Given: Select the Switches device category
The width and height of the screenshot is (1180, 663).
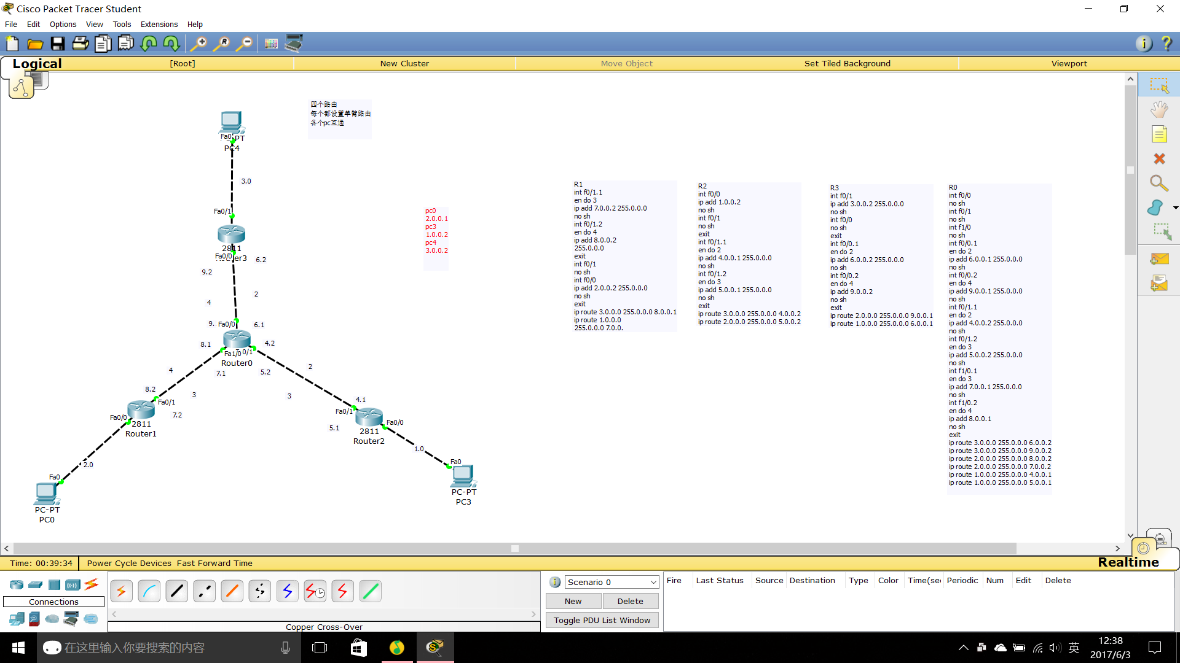Looking at the screenshot, I should [36, 584].
